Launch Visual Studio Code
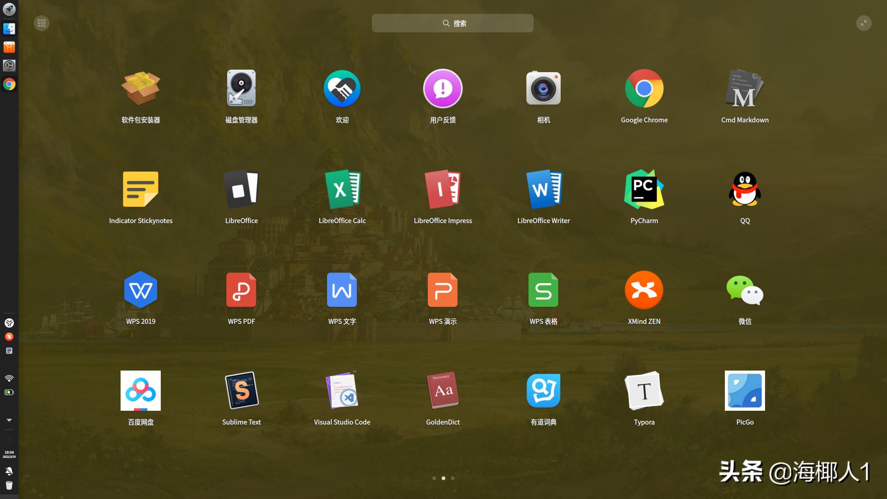 342,391
